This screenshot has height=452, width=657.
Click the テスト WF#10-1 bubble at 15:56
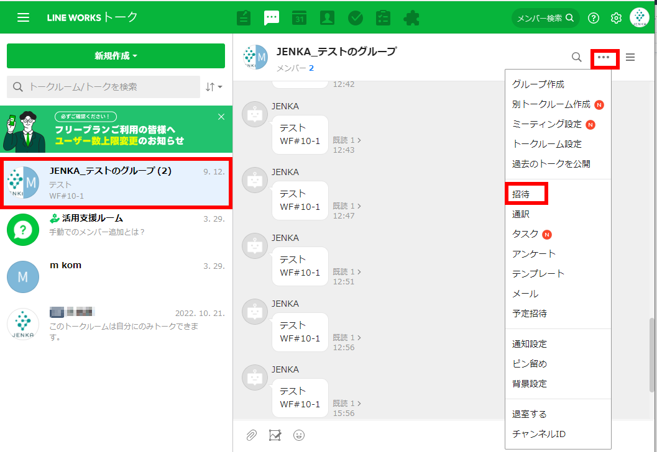[x=300, y=397]
